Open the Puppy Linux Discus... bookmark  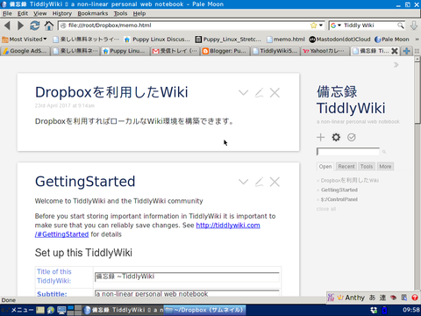[x=157, y=39]
